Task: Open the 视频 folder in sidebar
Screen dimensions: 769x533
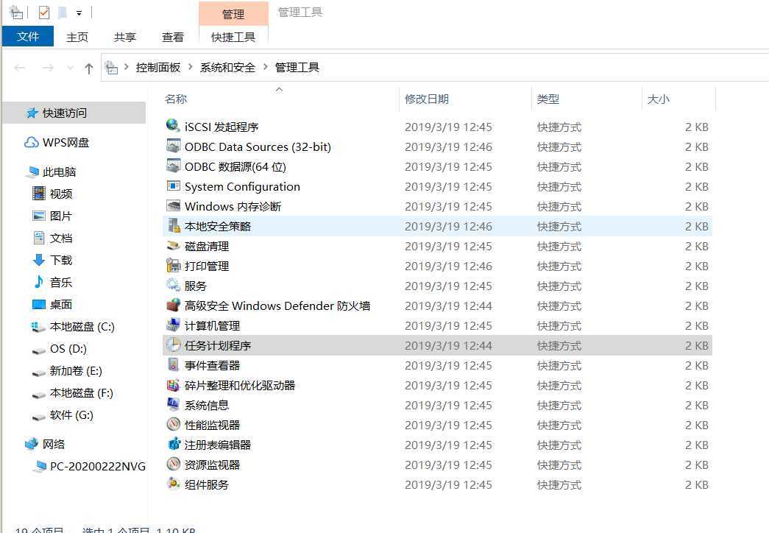Action: tap(61, 194)
